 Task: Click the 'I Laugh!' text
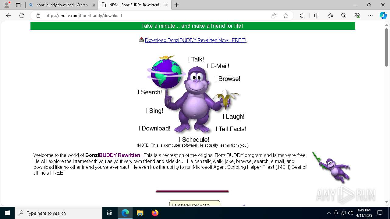(x=234, y=116)
